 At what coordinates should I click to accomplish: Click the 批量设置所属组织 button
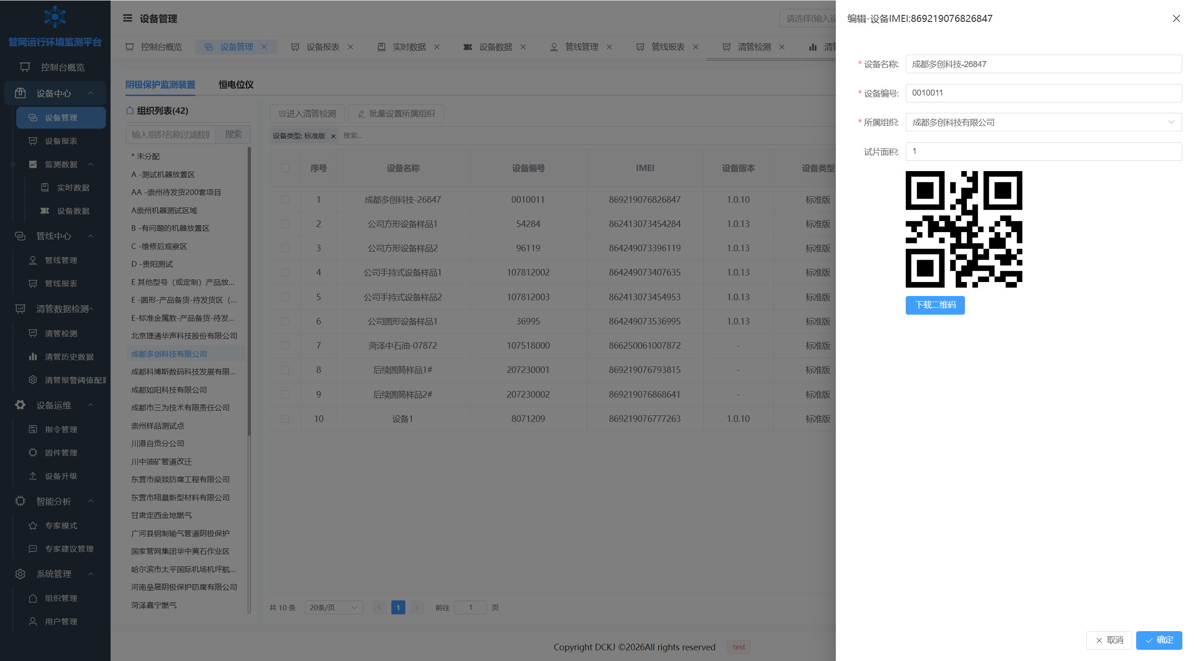click(x=396, y=114)
